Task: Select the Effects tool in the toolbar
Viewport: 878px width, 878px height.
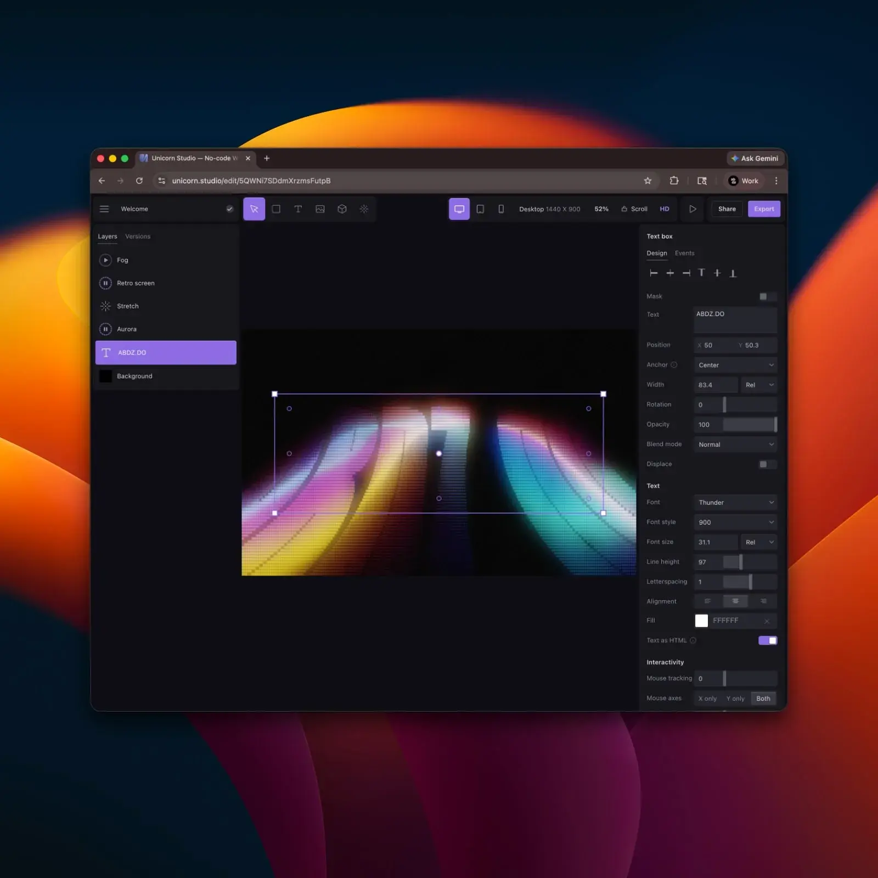Action: click(x=364, y=209)
